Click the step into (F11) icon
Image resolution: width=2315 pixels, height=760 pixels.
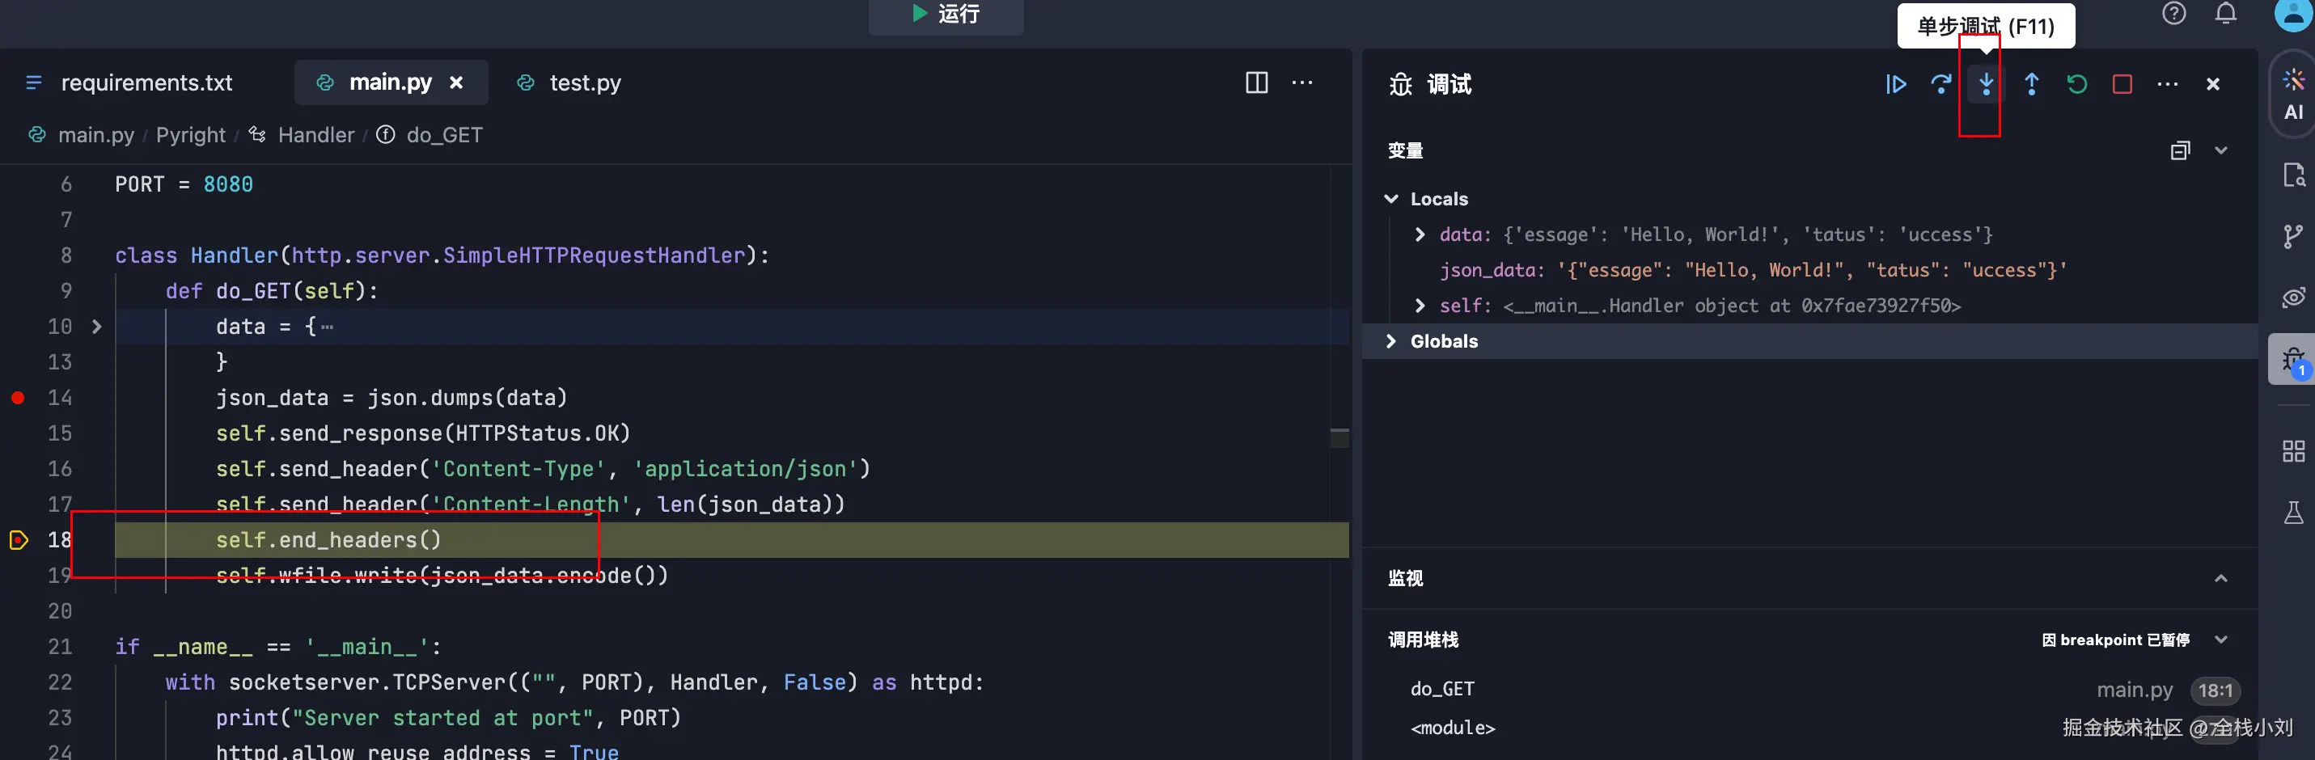point(1986,84)
